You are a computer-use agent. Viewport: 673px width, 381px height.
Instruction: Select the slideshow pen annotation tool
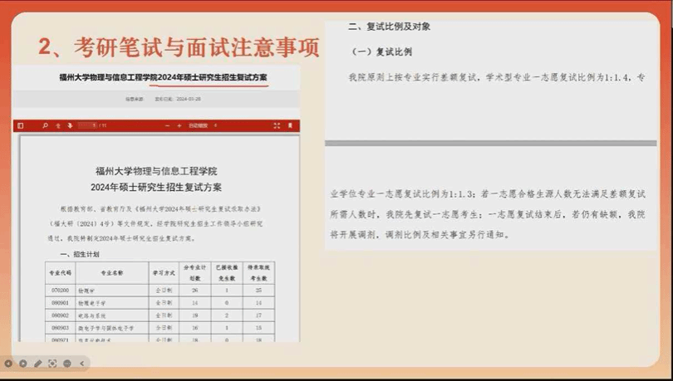[37, 364]
